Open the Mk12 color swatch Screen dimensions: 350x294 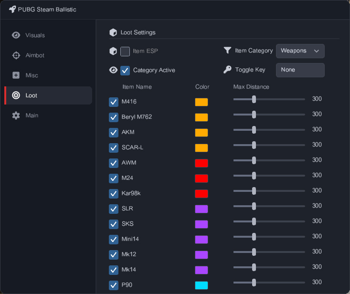click(x=202, y=255)
